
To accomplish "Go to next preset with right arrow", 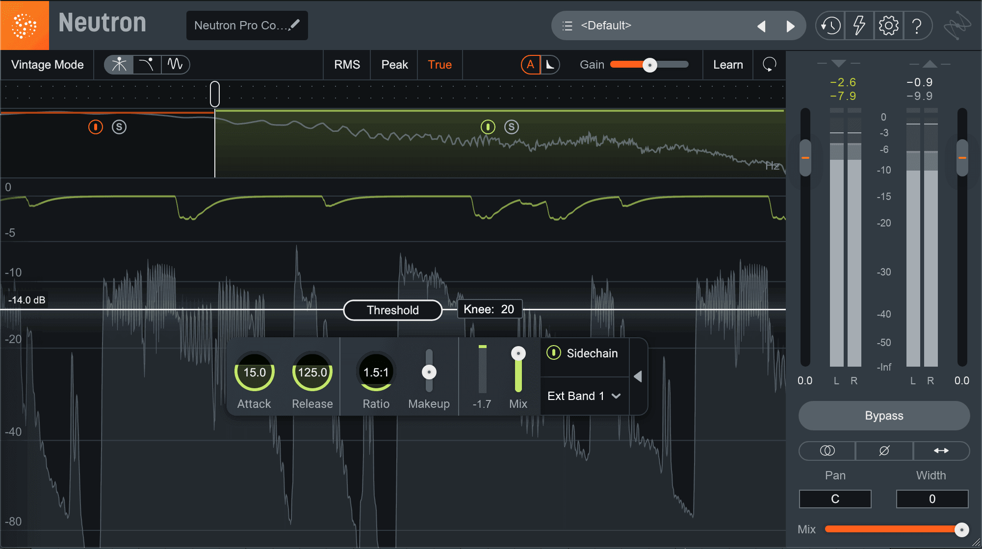I will pyautogui.click(x=790, y=26).
